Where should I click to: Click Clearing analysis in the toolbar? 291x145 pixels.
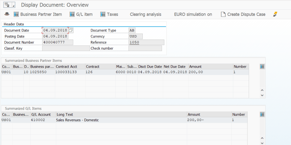point(145,14)
